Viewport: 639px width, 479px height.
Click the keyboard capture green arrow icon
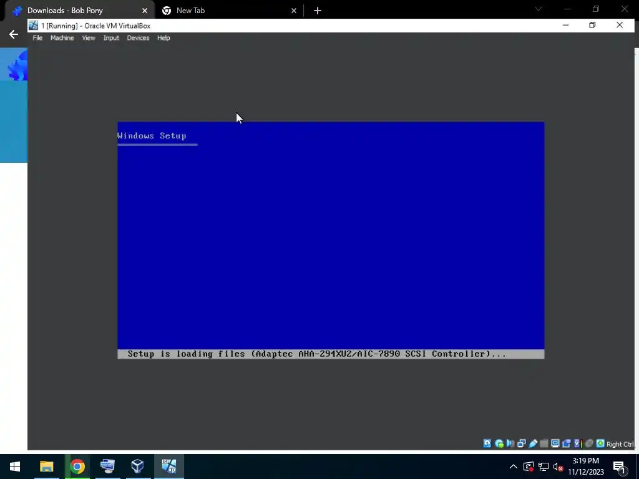point(600,443)
